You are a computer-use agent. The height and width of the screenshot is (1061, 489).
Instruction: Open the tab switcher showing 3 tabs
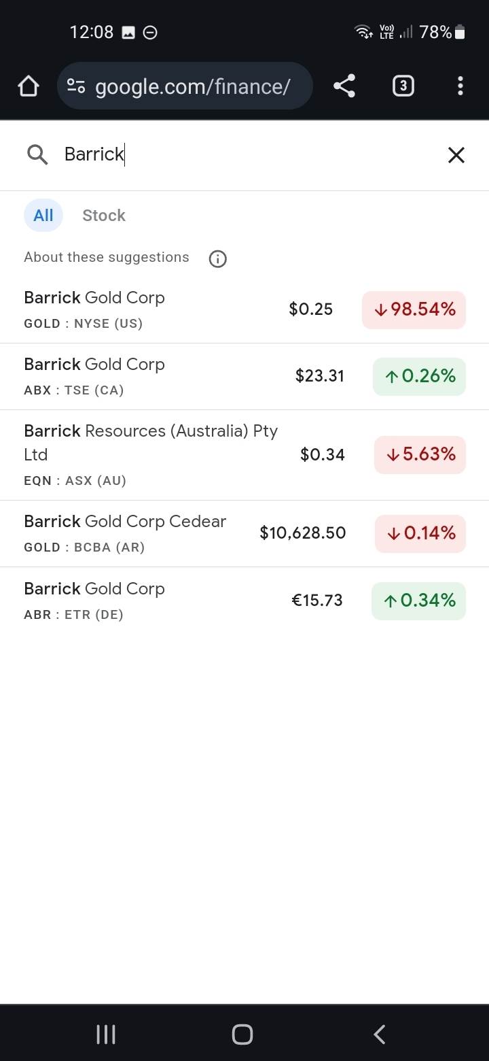403,86
